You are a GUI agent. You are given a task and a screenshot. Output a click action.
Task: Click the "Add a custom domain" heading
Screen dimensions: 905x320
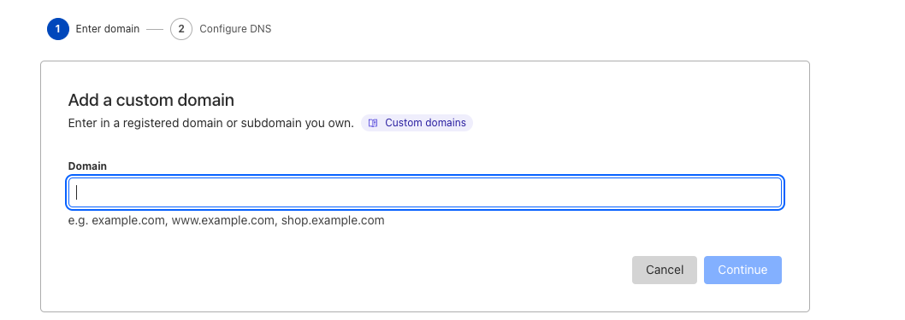click(x=151, y=100)
